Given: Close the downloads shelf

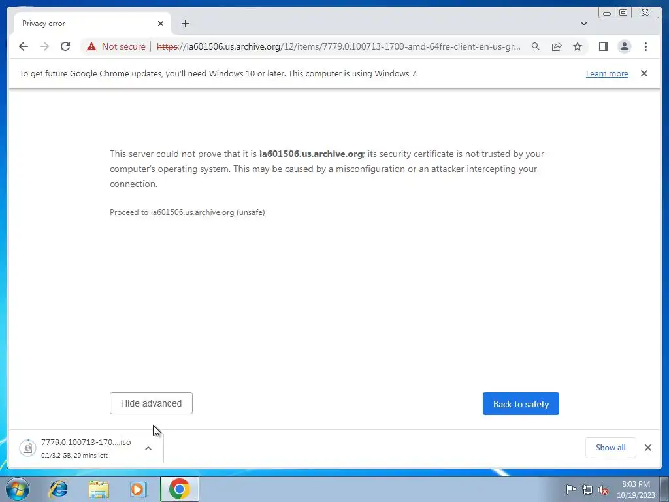Looking at the screenshot, I should [x=647, y=447].
